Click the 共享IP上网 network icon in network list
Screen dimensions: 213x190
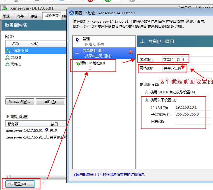8,51
